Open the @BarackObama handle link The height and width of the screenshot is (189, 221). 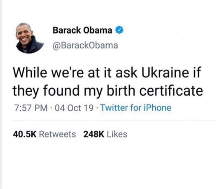click(85, 45)
